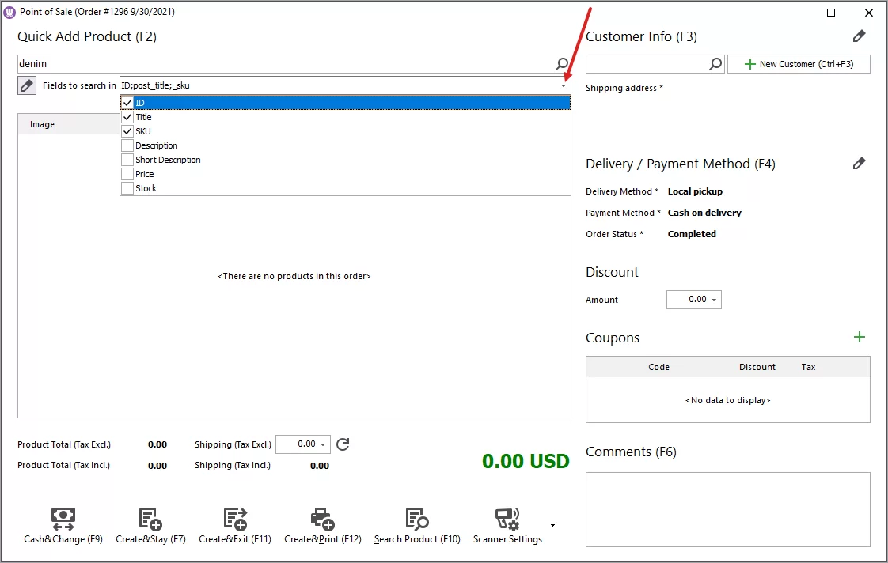Click the edit pencil for Delivery / Payment Method
888x563 pixels.
click(860, 163)
